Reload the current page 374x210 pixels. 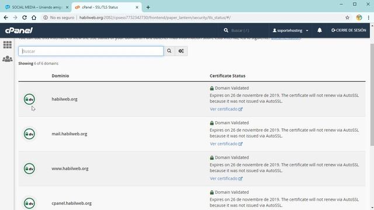(25, 17)
